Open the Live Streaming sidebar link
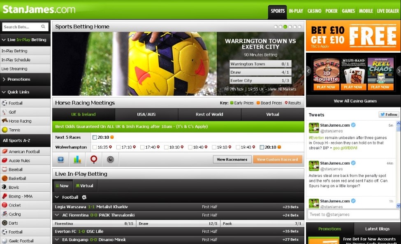 coord(25,69)
